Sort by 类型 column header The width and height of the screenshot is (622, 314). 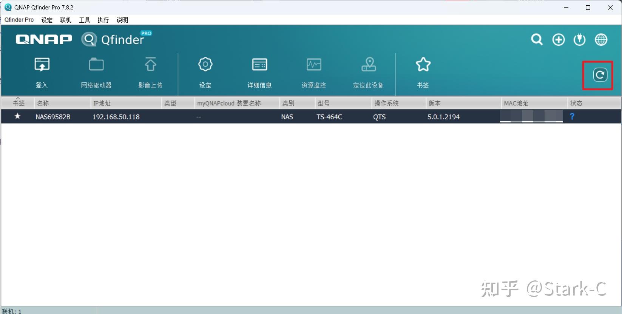tap(178, 103)
